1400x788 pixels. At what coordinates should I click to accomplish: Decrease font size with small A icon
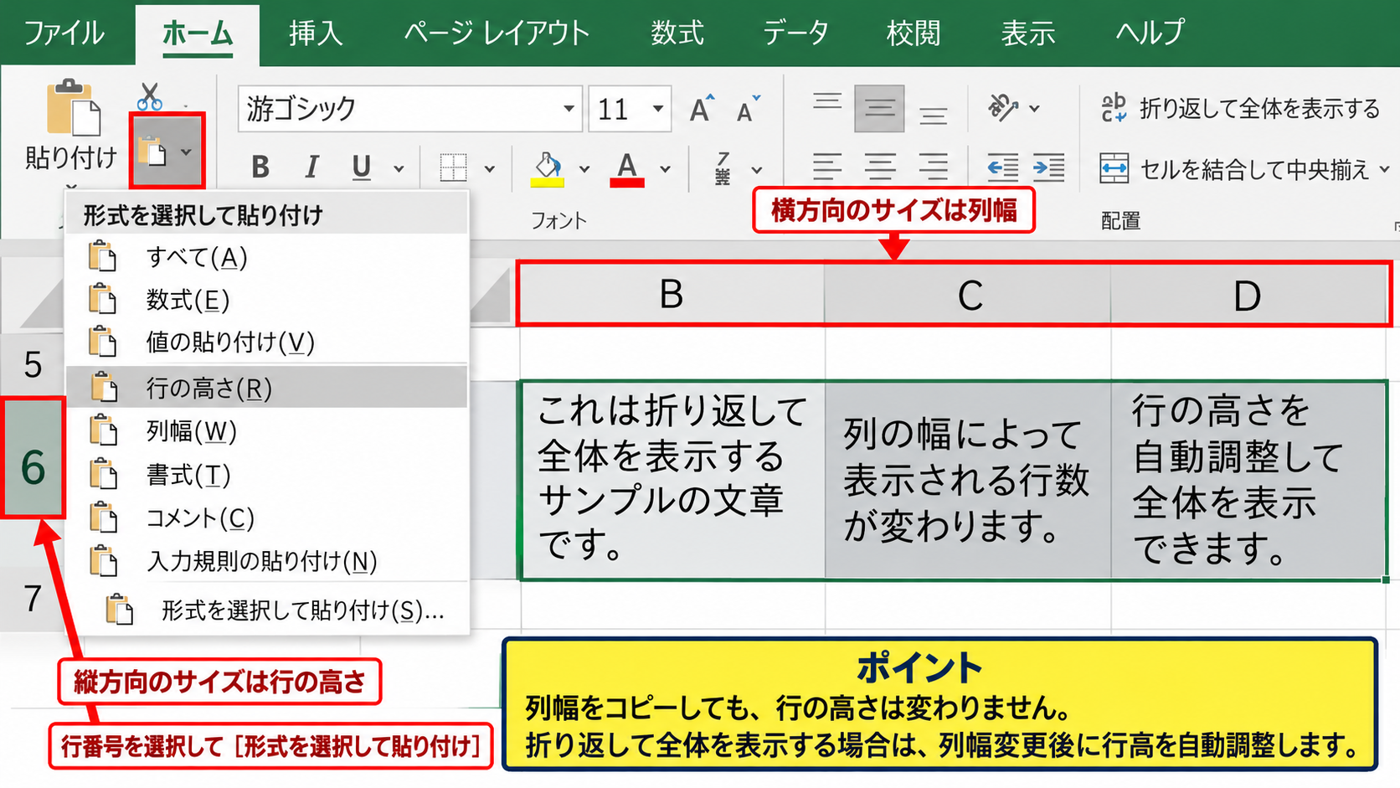pos(748,109)
